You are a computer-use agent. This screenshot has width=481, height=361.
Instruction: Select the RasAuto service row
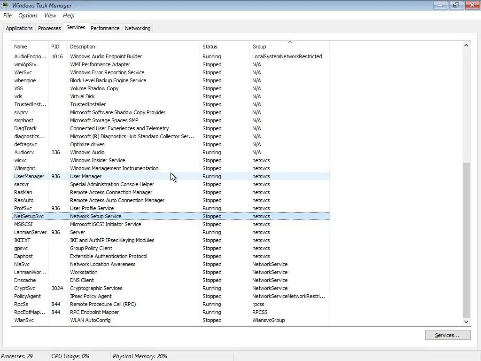(171, 200)
